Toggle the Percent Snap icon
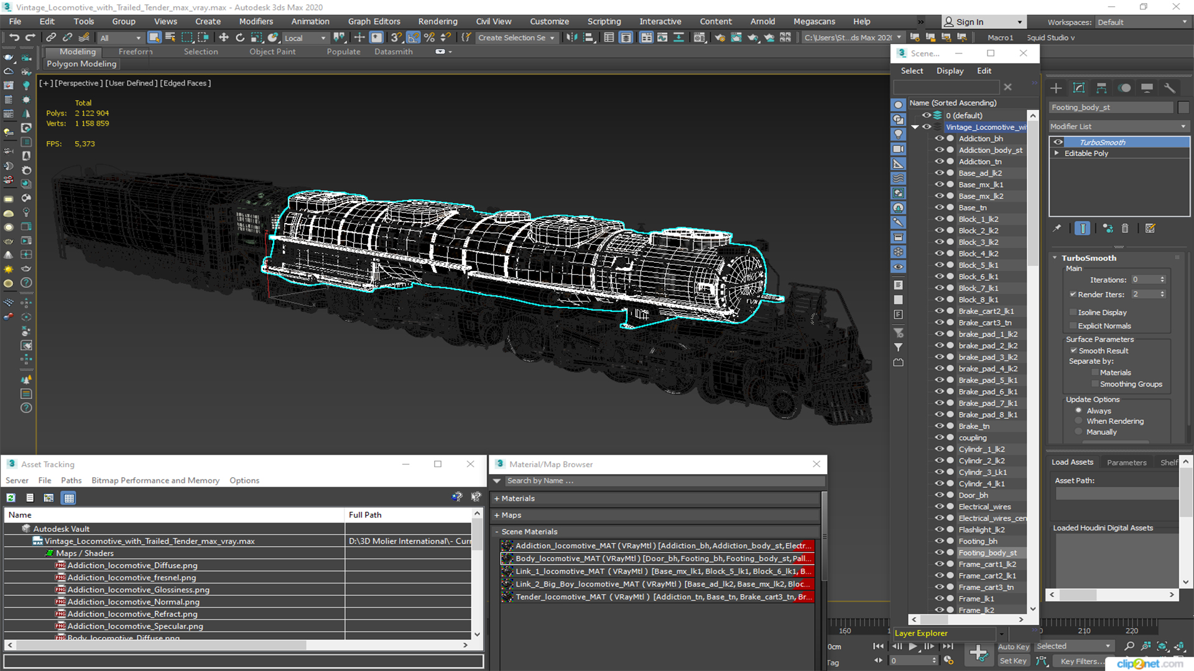 click(429, 37)
